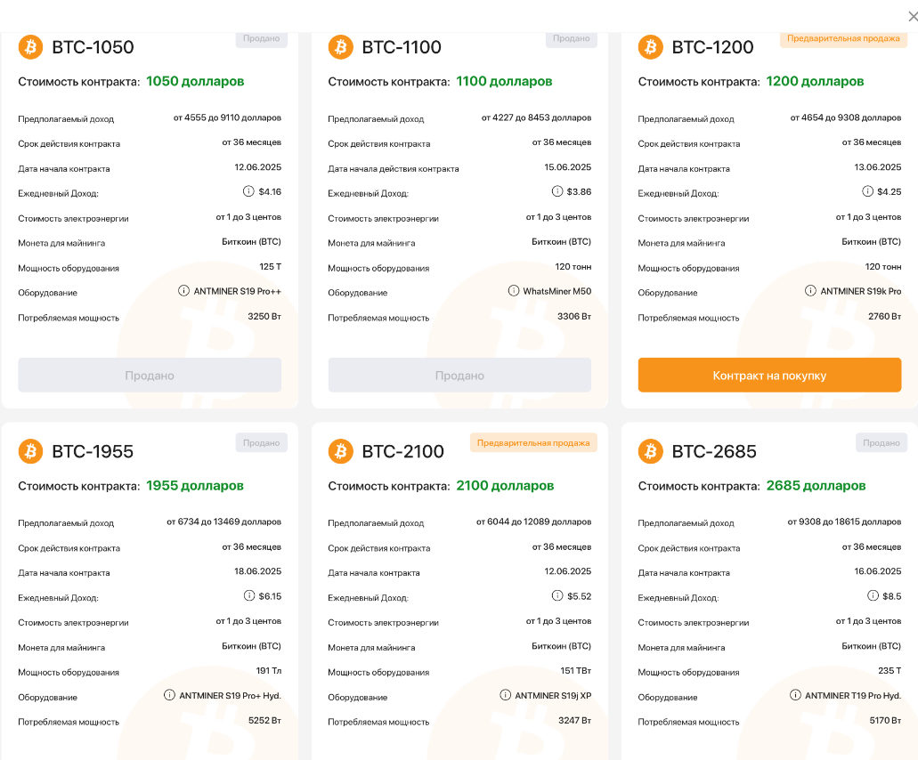
Task: Click the Bitcoin logo of BTC-1200 contract
Action: point(651,47)
